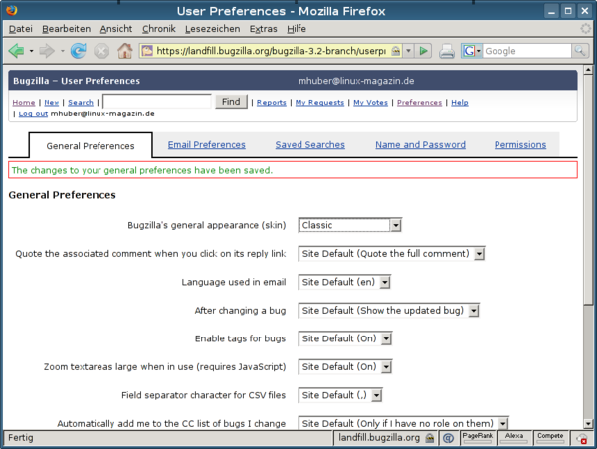Image resolution: width=597 pixels, height=449 pixels.
Task: Click the Find button
Action: (x=231, y=102)
